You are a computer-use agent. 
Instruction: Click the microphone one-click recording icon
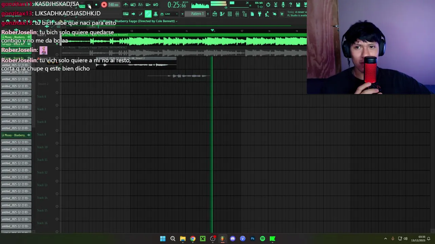coord(283,5)
